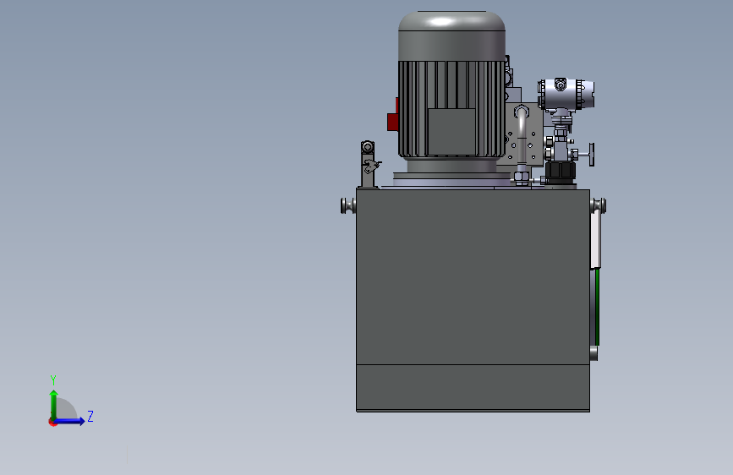The width and height of the screenshot is (733, 475).
Task: Select the lower base panel of the tank
Action: [x=473, y=388]
